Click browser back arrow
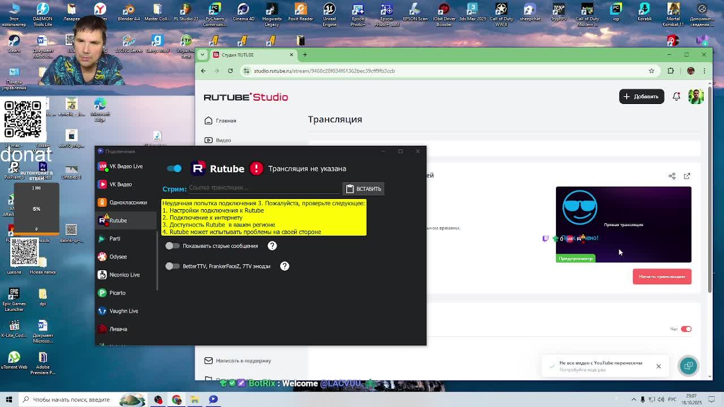This screenshot has height=407, width=724. (203, 71)
